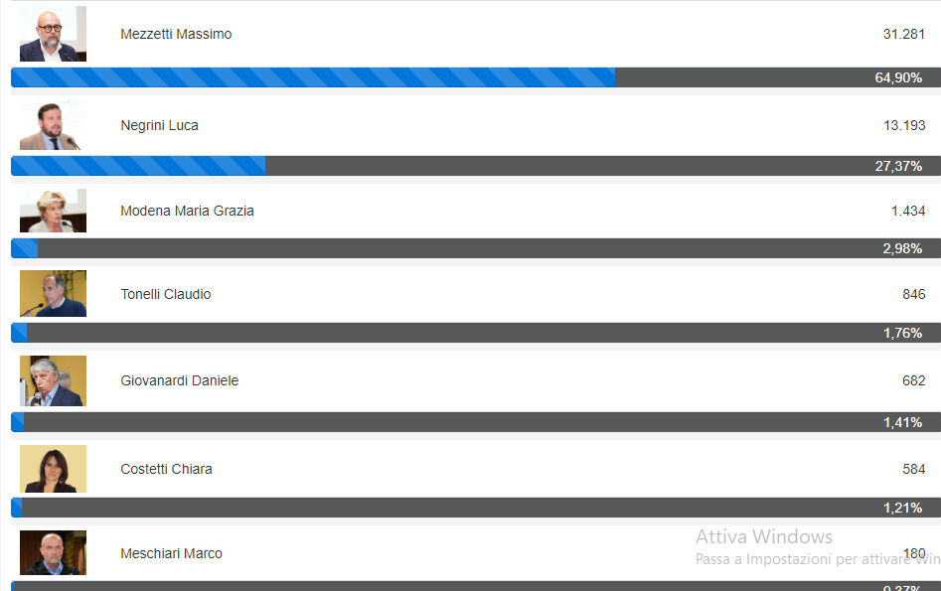This screenshot has width=941, height=591.
Task: Click the Meschiari Marco name
Action: [171, 553]
